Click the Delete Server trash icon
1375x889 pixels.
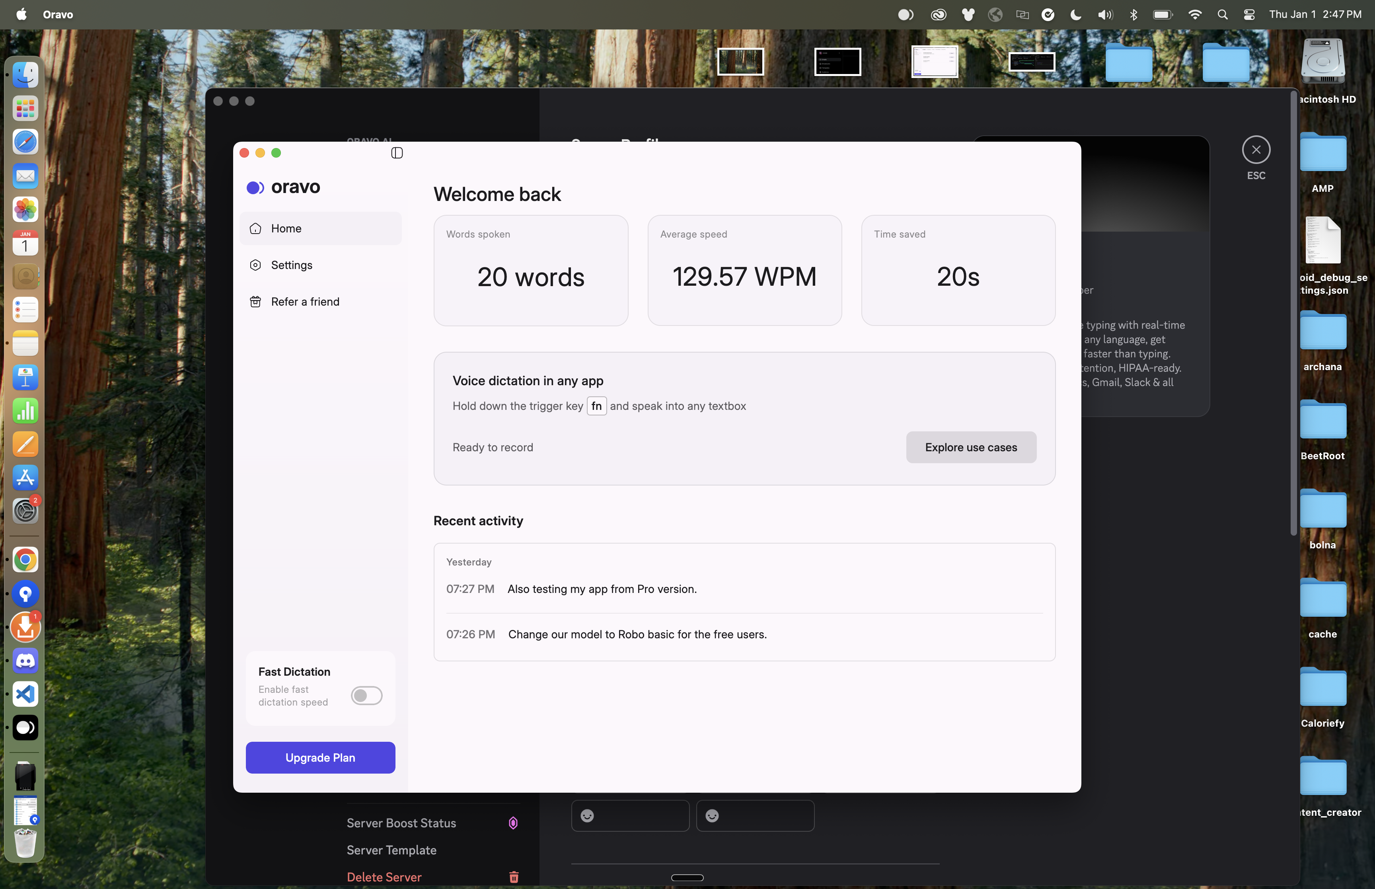tap(514, 877)
